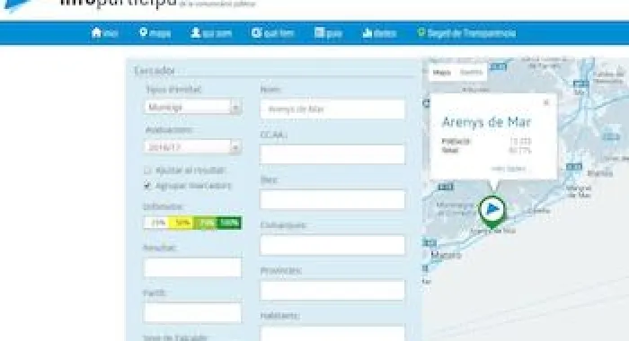Viewport: 629px width, 341px height.
Task: Focus the 'Habitants' input field
Action: coord(332,334)
